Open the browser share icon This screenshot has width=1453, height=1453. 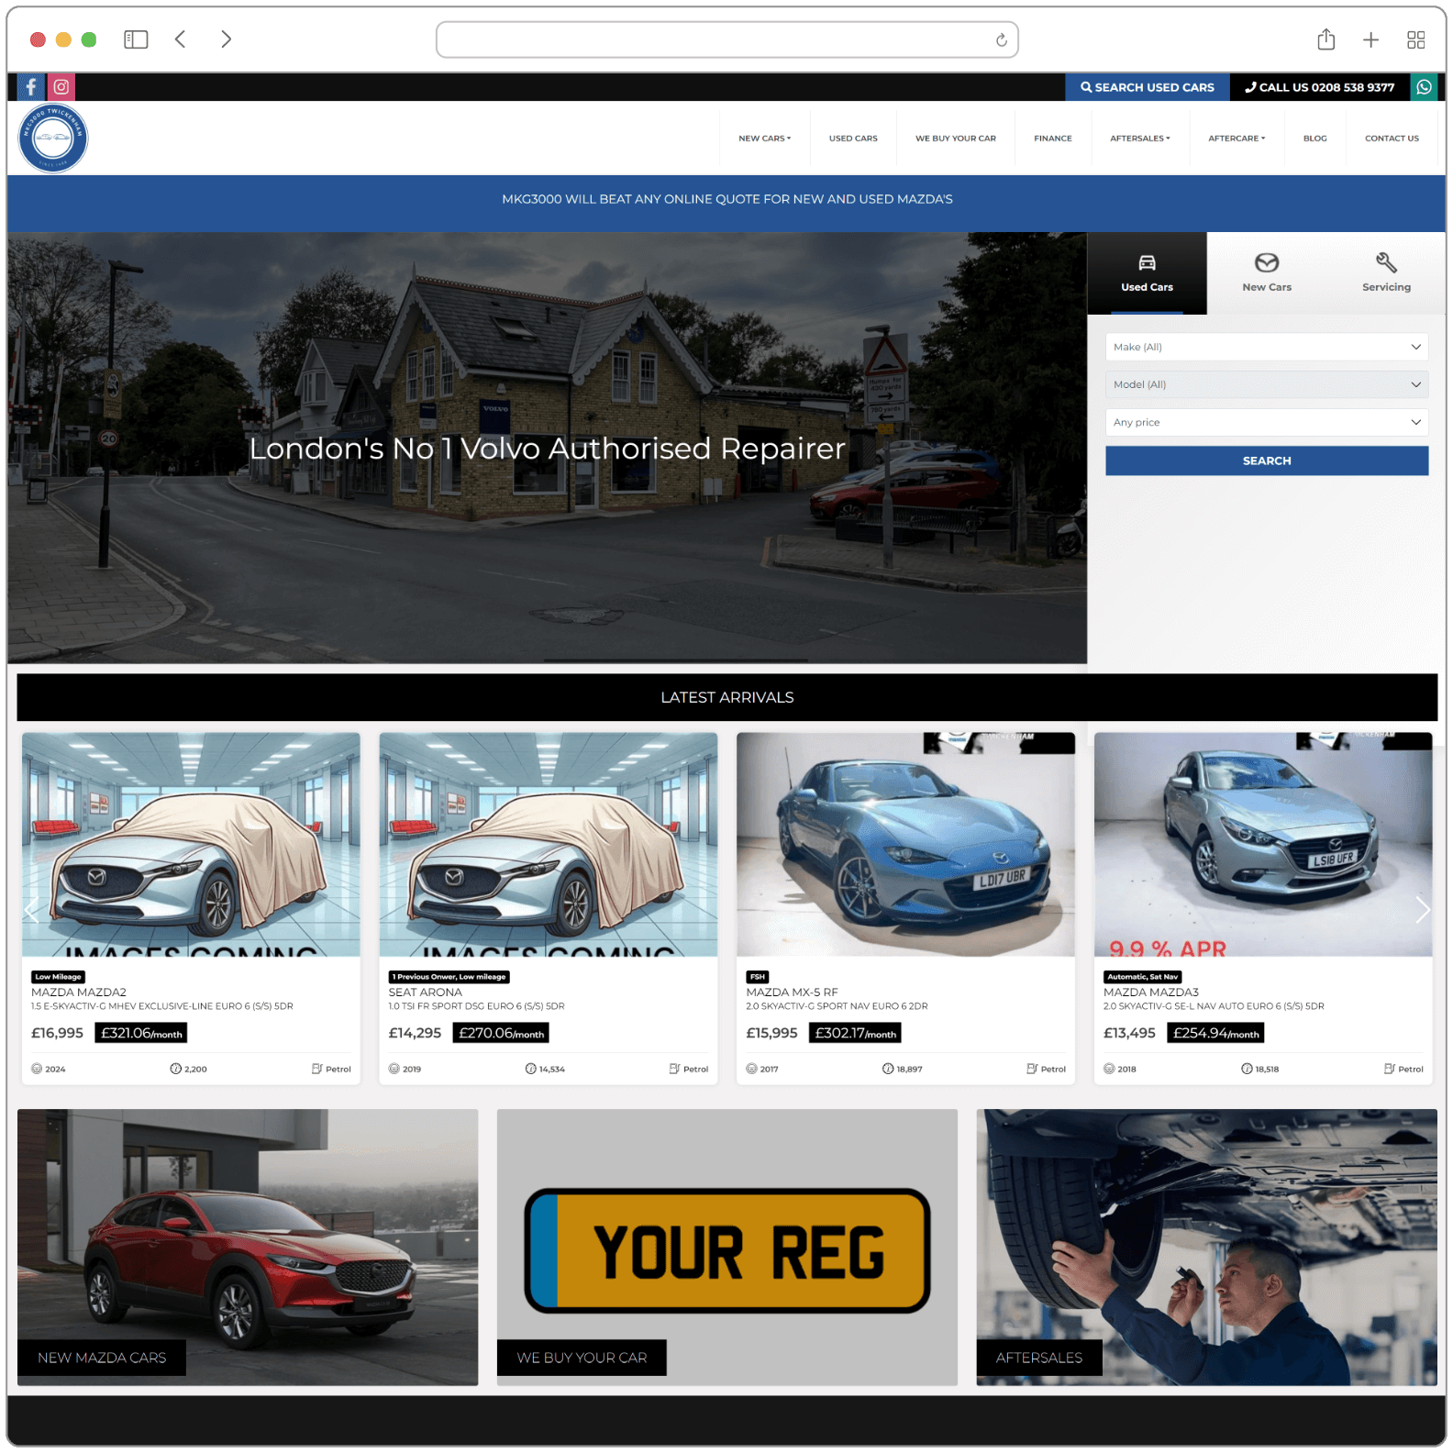pos(1325,39)
